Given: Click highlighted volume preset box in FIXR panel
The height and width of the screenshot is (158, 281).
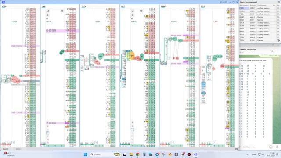Looking at the screenshot, I should point(48,133).
